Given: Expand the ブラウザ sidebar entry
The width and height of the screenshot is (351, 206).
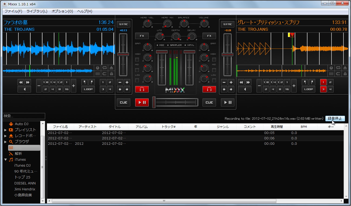Looking at the screenshot, I should click(x=6, y=141).
